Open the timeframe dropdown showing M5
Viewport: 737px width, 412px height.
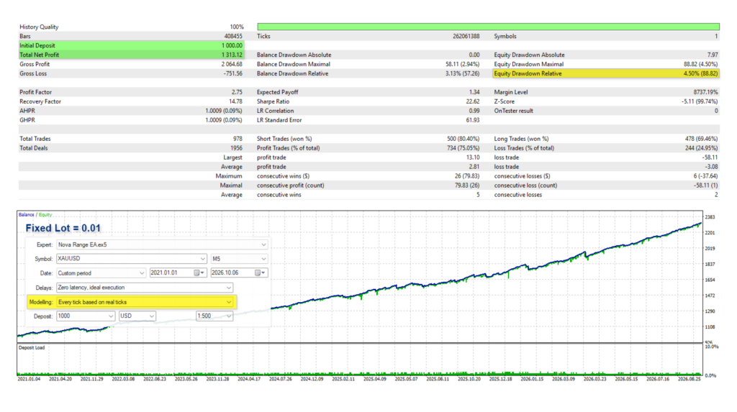click(x=239, y=259)
